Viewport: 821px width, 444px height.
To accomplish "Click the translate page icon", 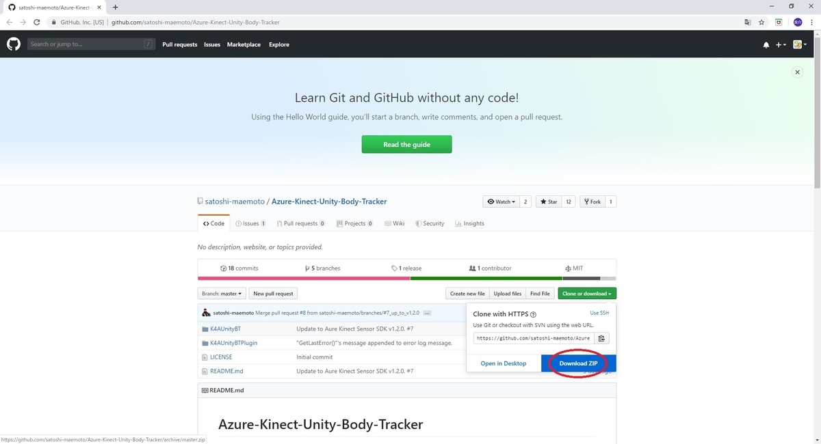I will (x=748, y=22).
